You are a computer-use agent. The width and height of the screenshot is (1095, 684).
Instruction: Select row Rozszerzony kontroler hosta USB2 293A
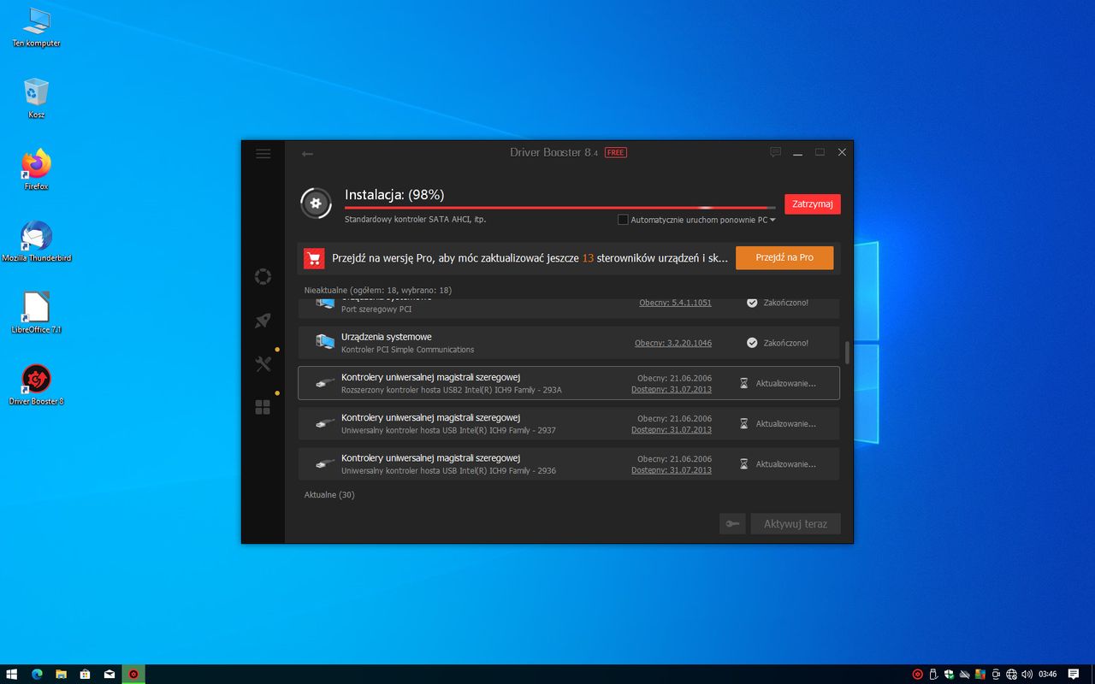click(568, 383)
